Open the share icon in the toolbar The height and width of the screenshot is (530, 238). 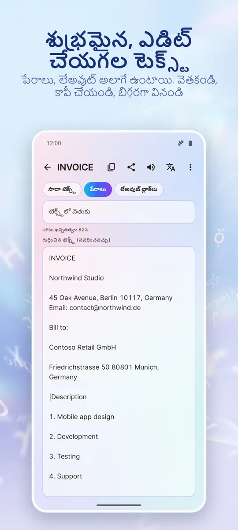tap(131, 167)
